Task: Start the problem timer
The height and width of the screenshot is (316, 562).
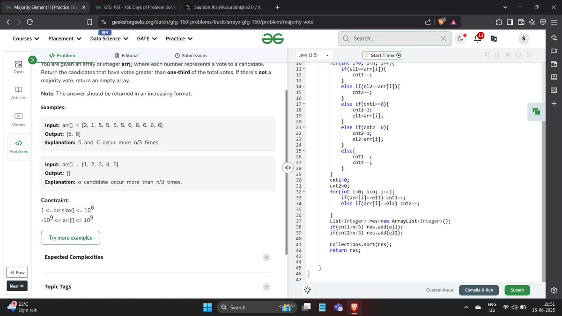Action: coord(382,55)
